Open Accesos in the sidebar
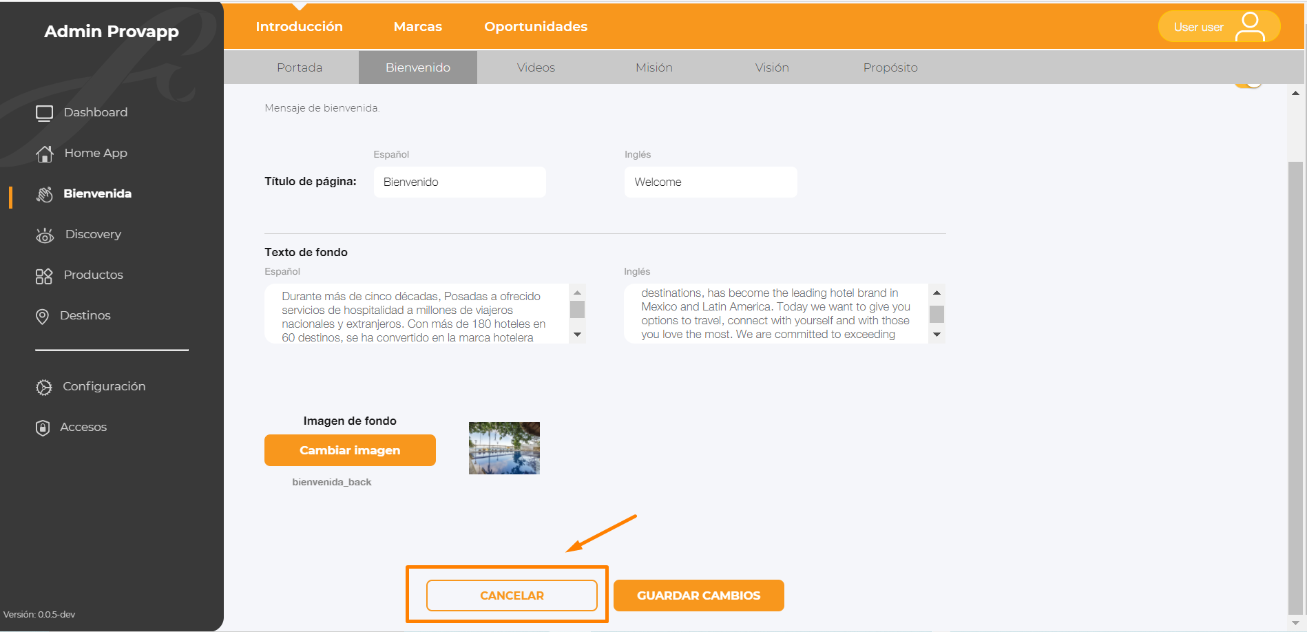Viewport: 1307px width, 632px height. point(83,427)
